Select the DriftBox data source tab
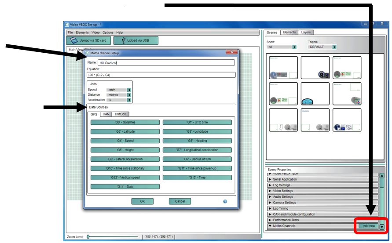This screenshot has height=243, width=392. [121, 114]
